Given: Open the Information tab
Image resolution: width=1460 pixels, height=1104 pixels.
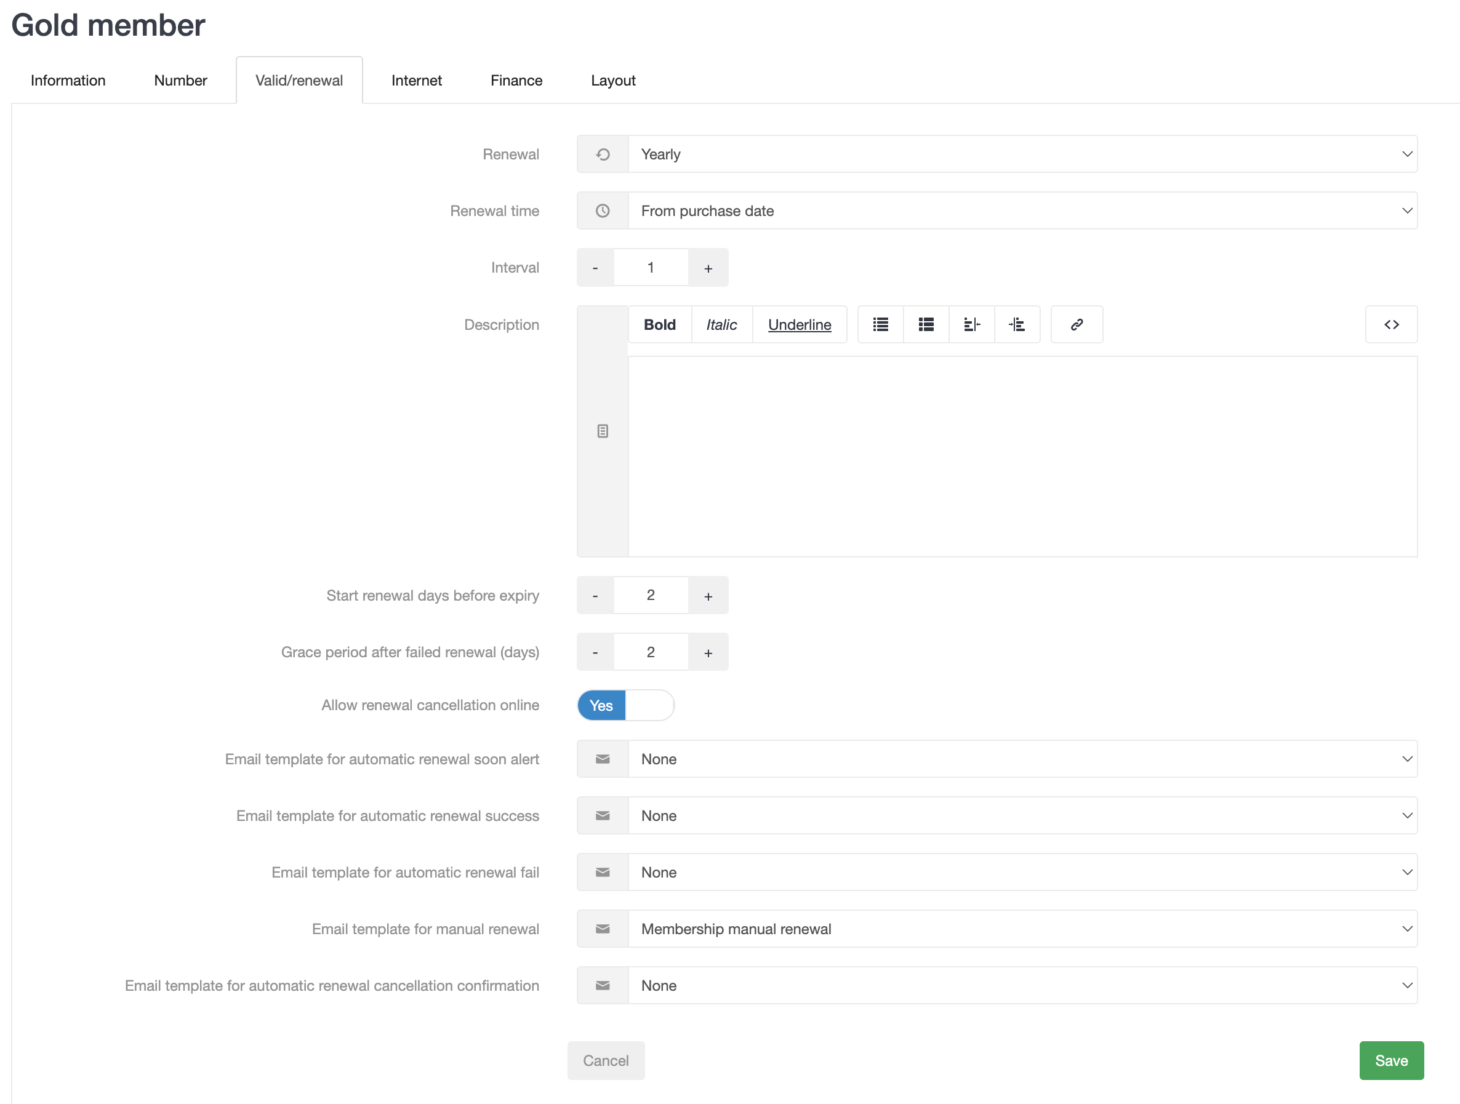Looking at the screenshot, I should pos(67,81).
